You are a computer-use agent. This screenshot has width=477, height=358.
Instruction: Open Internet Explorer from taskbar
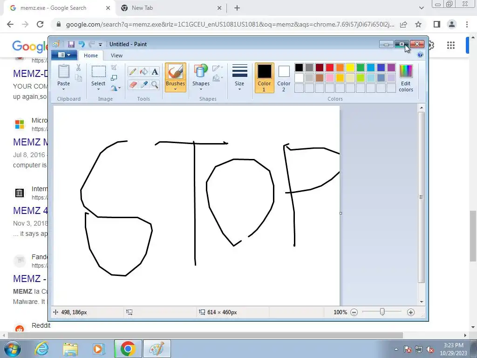(x=41, y=349)
